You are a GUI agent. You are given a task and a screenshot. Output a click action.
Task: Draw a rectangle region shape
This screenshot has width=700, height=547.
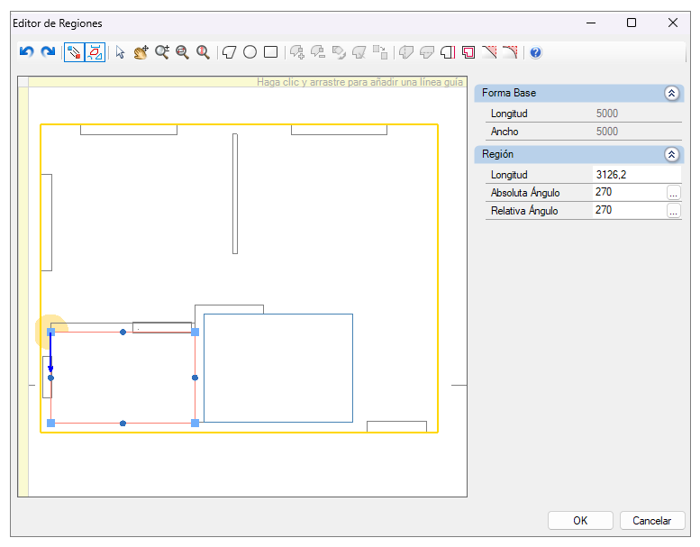tap(270, 52)
